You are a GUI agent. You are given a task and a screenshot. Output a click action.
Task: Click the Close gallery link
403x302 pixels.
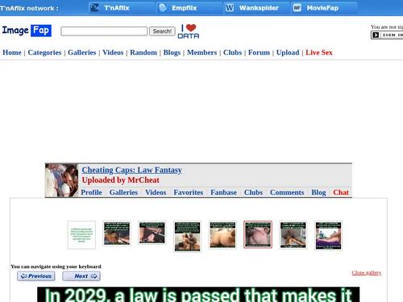click(x=367, y=273)
